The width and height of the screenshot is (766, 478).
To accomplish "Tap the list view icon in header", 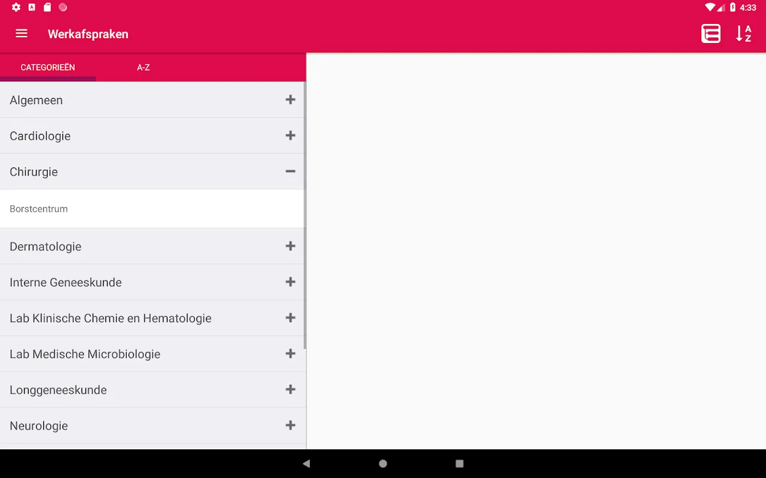I will 710,33.
